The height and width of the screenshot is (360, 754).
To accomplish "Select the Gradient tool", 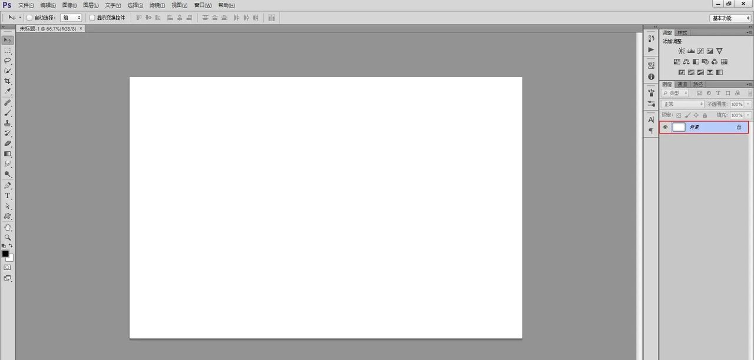I will coord(8,154).
